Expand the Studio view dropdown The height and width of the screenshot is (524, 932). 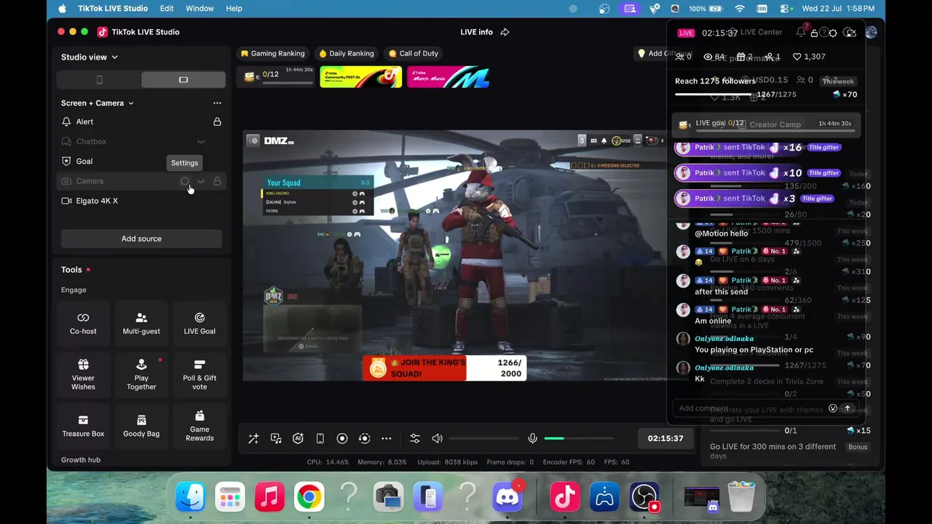pos(90,57)
